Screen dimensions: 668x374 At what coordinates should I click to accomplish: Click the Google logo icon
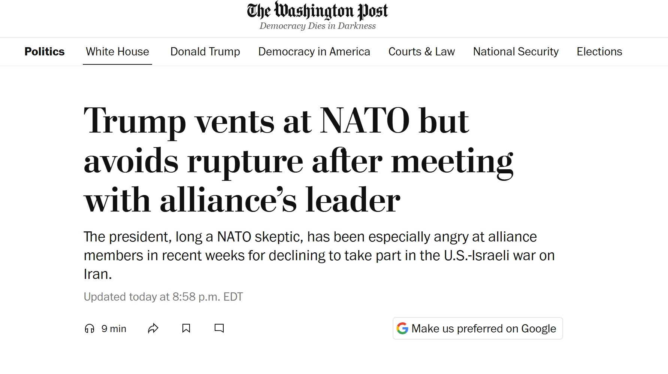[402, 328]
